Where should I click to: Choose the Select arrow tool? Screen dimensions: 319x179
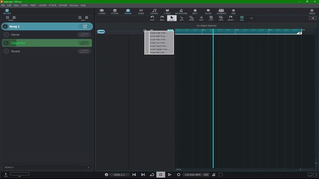pyautogui.click(x=171, y=18)
